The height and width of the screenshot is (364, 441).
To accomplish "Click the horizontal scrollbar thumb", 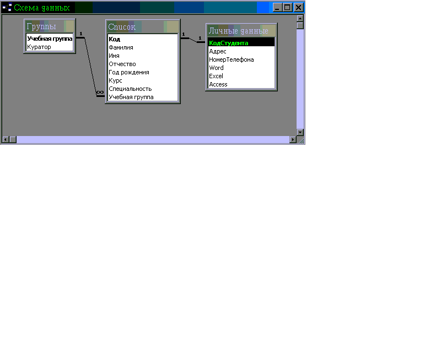I will (x=13, y=139).
